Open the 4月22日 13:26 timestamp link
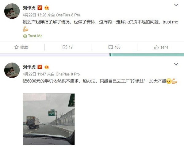 pyautogui.click(x=35, y=15)
